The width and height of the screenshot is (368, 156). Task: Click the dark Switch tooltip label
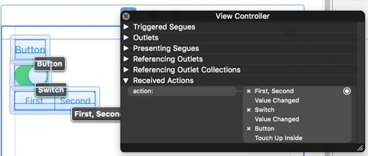(51, 90)
